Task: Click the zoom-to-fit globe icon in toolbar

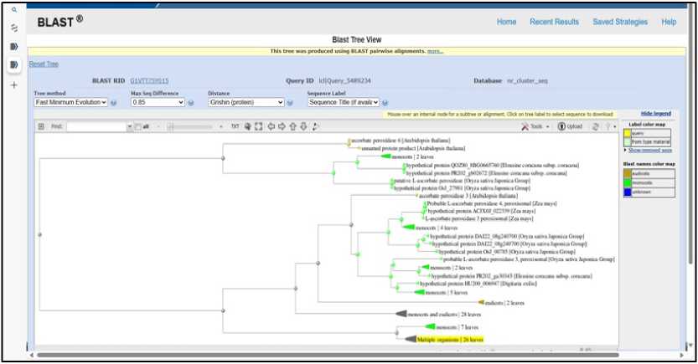Action: coord(248,126)
